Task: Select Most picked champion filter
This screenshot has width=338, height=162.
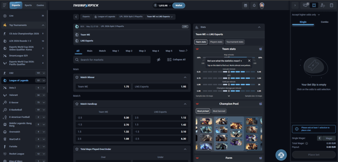Action: 203,111
